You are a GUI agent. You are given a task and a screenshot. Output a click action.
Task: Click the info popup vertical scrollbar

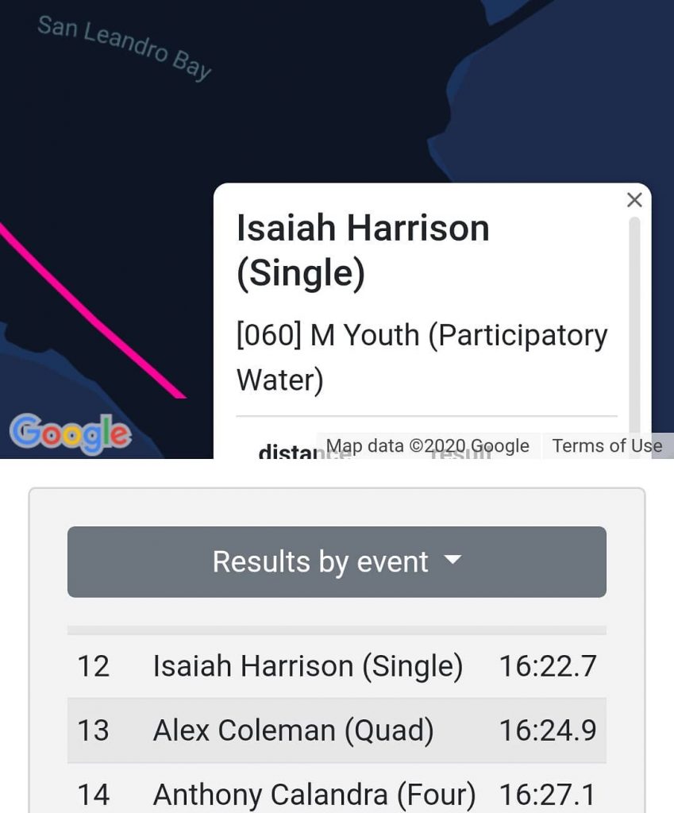(x=634, y=326)
